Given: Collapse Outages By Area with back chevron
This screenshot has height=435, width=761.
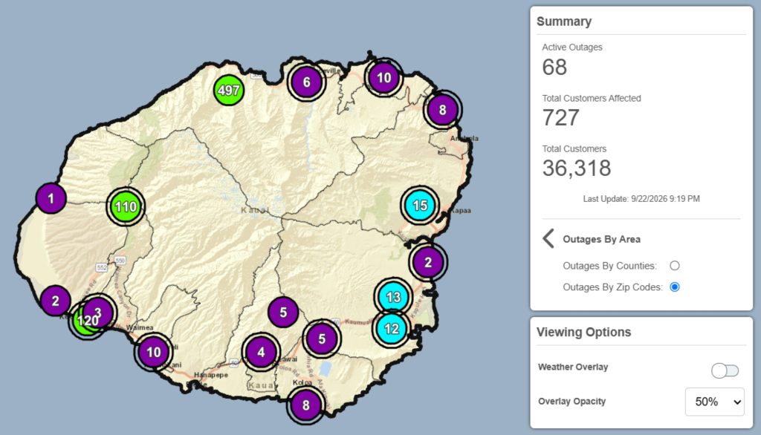Looking at the screenshot, I should [x=548, y=238].
